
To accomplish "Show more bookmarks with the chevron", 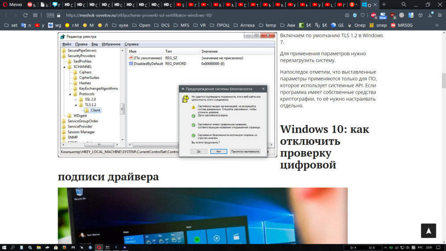I will pyautogui.click(x=437, y=25).
